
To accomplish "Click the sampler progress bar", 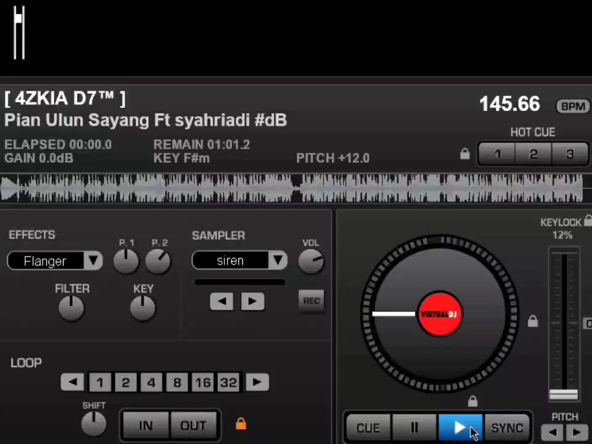I will 240,282.
